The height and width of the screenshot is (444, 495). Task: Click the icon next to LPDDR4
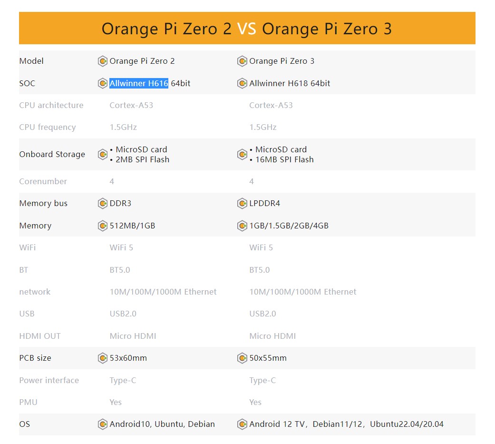[242, 204]
